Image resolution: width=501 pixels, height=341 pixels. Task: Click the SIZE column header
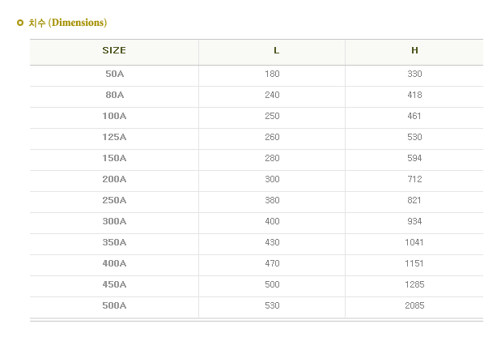point(114,50)
